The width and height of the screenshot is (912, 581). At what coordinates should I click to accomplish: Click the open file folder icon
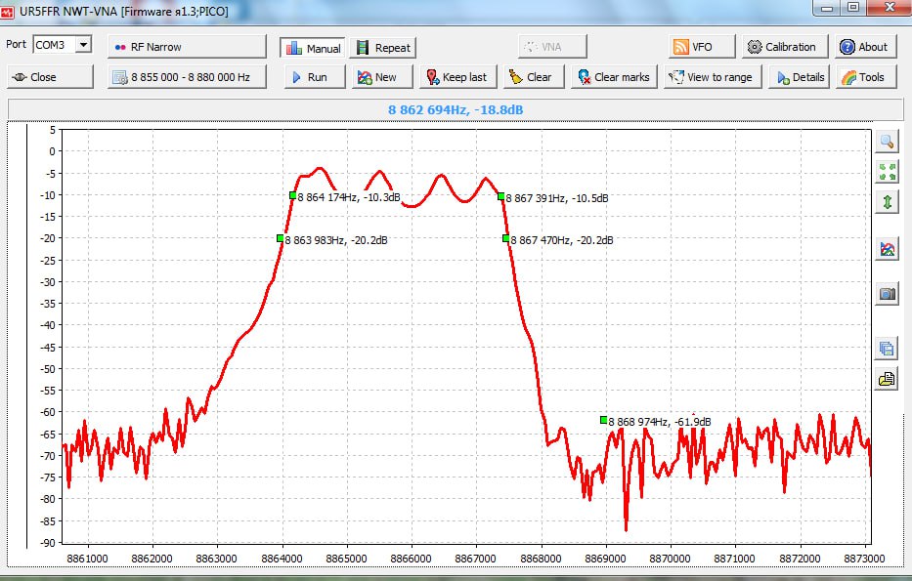(887, 379)
